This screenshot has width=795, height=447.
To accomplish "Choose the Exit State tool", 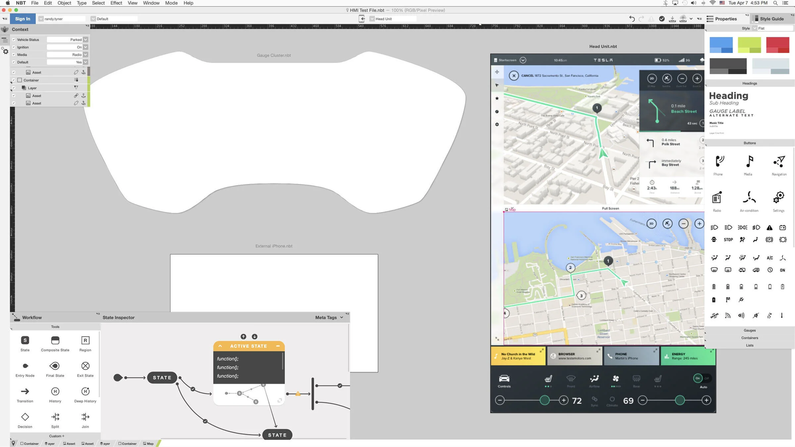I will 85,366.
